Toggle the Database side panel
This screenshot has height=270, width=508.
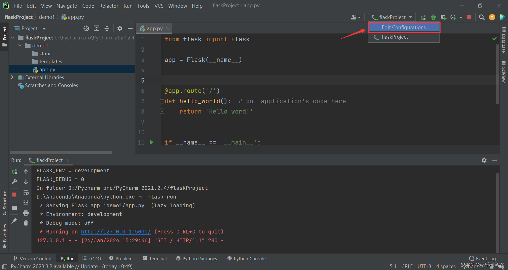[504, 40]
